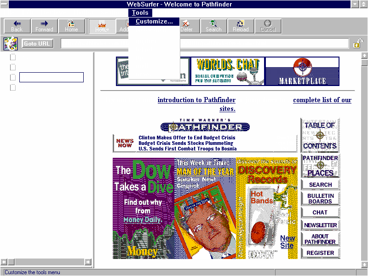Open the Table of Contents button
This screenshot has width=368, height=276.
point(320,135)
